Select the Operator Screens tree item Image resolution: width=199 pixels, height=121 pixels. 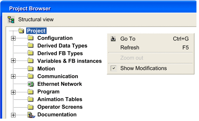point(60,107)
